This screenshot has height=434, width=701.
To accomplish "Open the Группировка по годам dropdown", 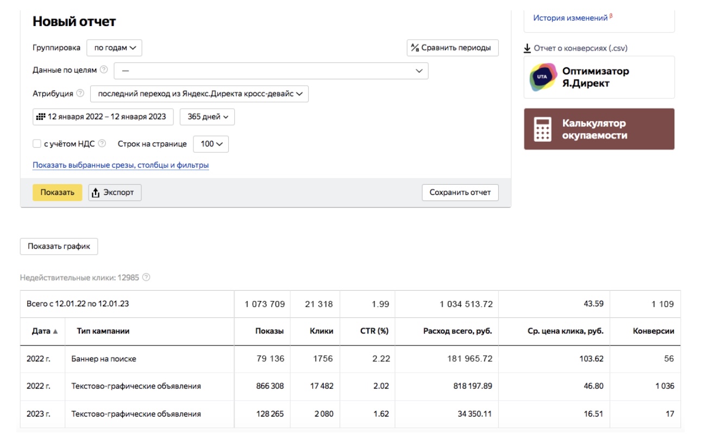I will coord(115,48).
